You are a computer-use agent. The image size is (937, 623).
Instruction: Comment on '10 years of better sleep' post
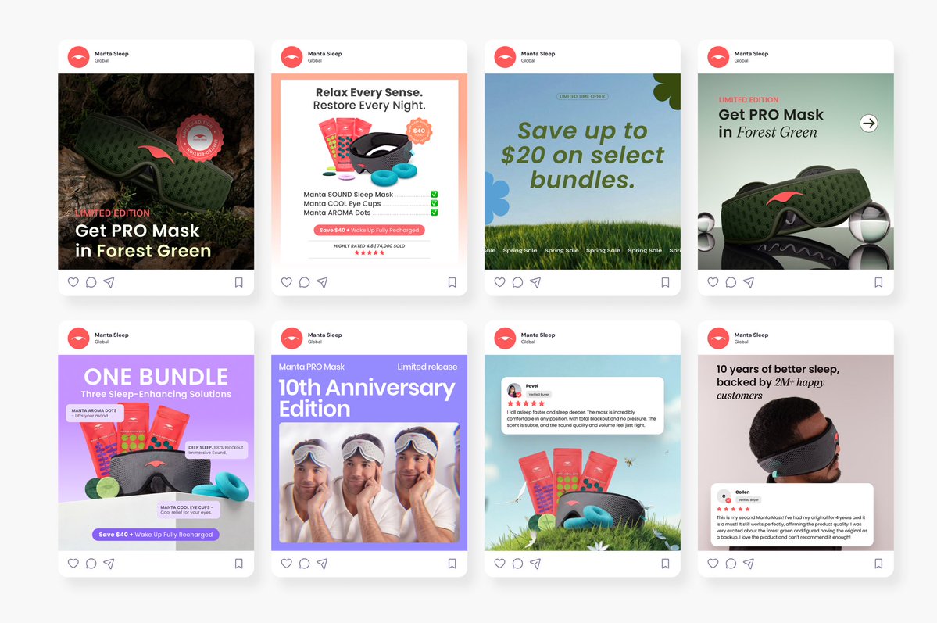731,564
